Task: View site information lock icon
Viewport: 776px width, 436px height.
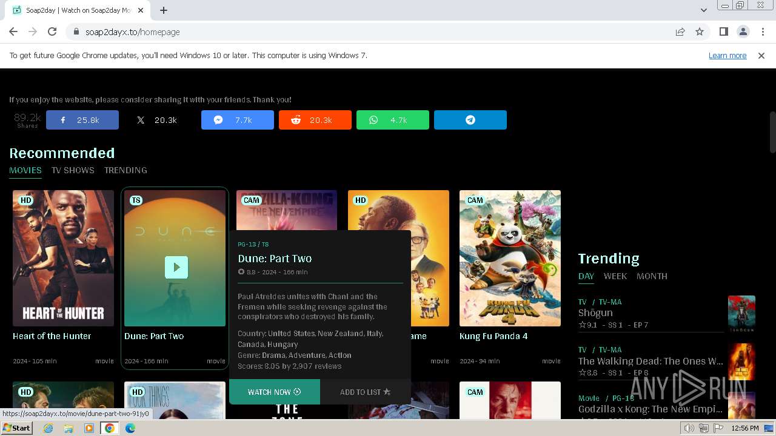Action: tap(76, 31)
